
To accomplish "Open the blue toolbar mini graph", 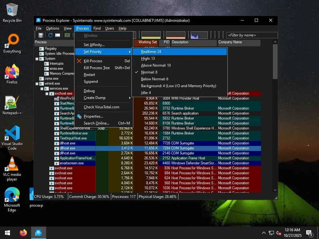I will pyautogui.click(x=199, y=35).
